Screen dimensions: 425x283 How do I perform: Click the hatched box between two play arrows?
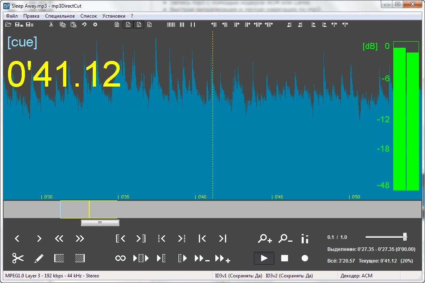[x=141, y=259]
